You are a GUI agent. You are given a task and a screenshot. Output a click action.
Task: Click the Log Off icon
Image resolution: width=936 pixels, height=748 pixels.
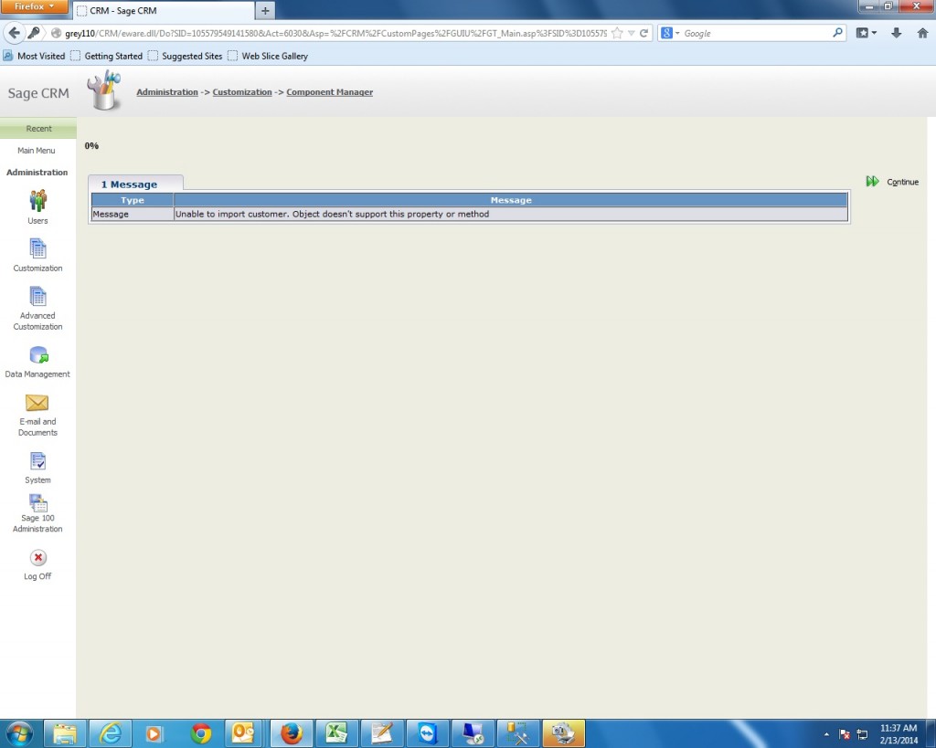tap(37, 558)
